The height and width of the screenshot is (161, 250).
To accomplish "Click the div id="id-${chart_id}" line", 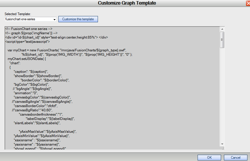I will [x=57, y=37].
